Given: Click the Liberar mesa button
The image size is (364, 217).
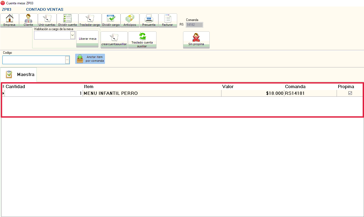Looking at the screenshot, I should tap(88, 39).
